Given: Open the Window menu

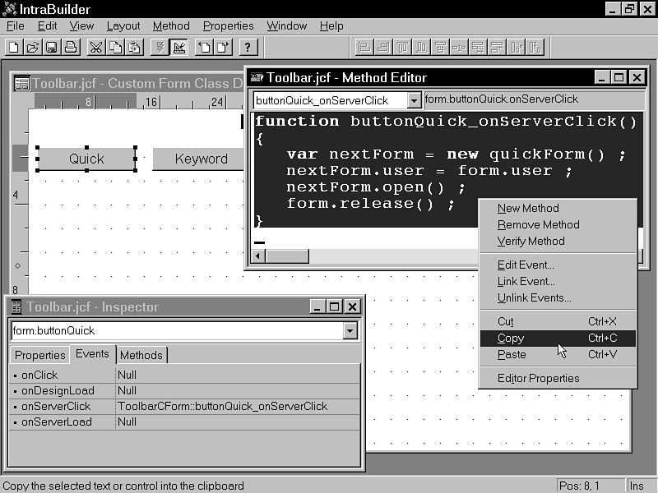Looking at the screenshot, I should click(286, 26).
